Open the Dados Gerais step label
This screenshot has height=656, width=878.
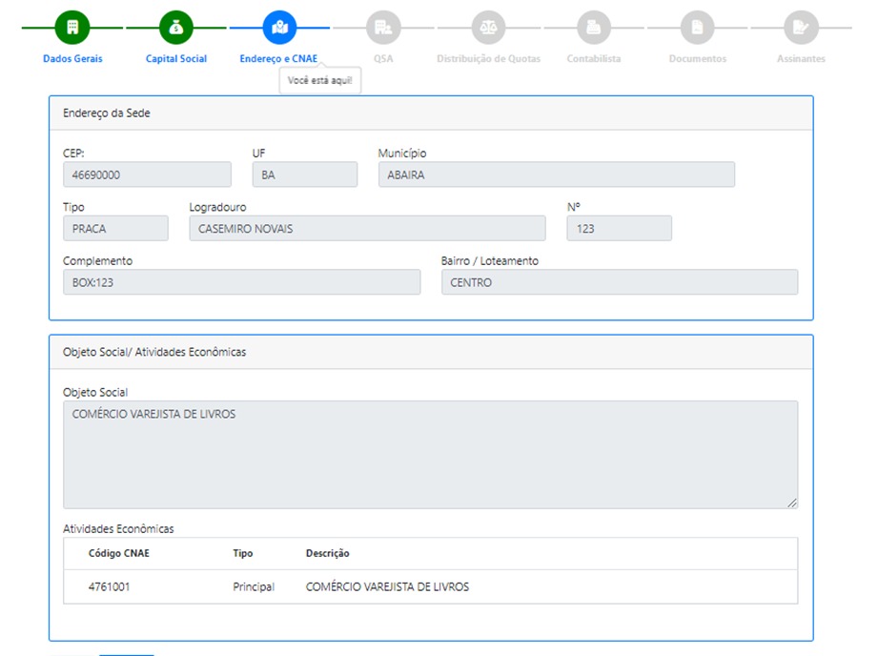[72, 59]
